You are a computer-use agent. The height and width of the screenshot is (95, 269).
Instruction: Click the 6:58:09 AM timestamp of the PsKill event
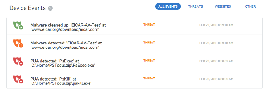point(216,79)
